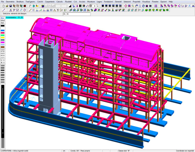Click the first wireframe box view icon
The height and width of the screenshot is (152, 195).
tap(129, 10)
